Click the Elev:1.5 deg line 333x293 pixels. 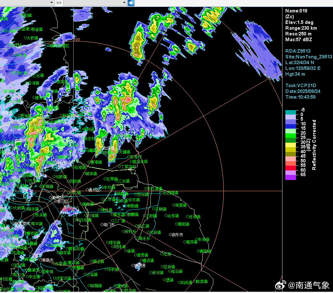coord(299,22)
